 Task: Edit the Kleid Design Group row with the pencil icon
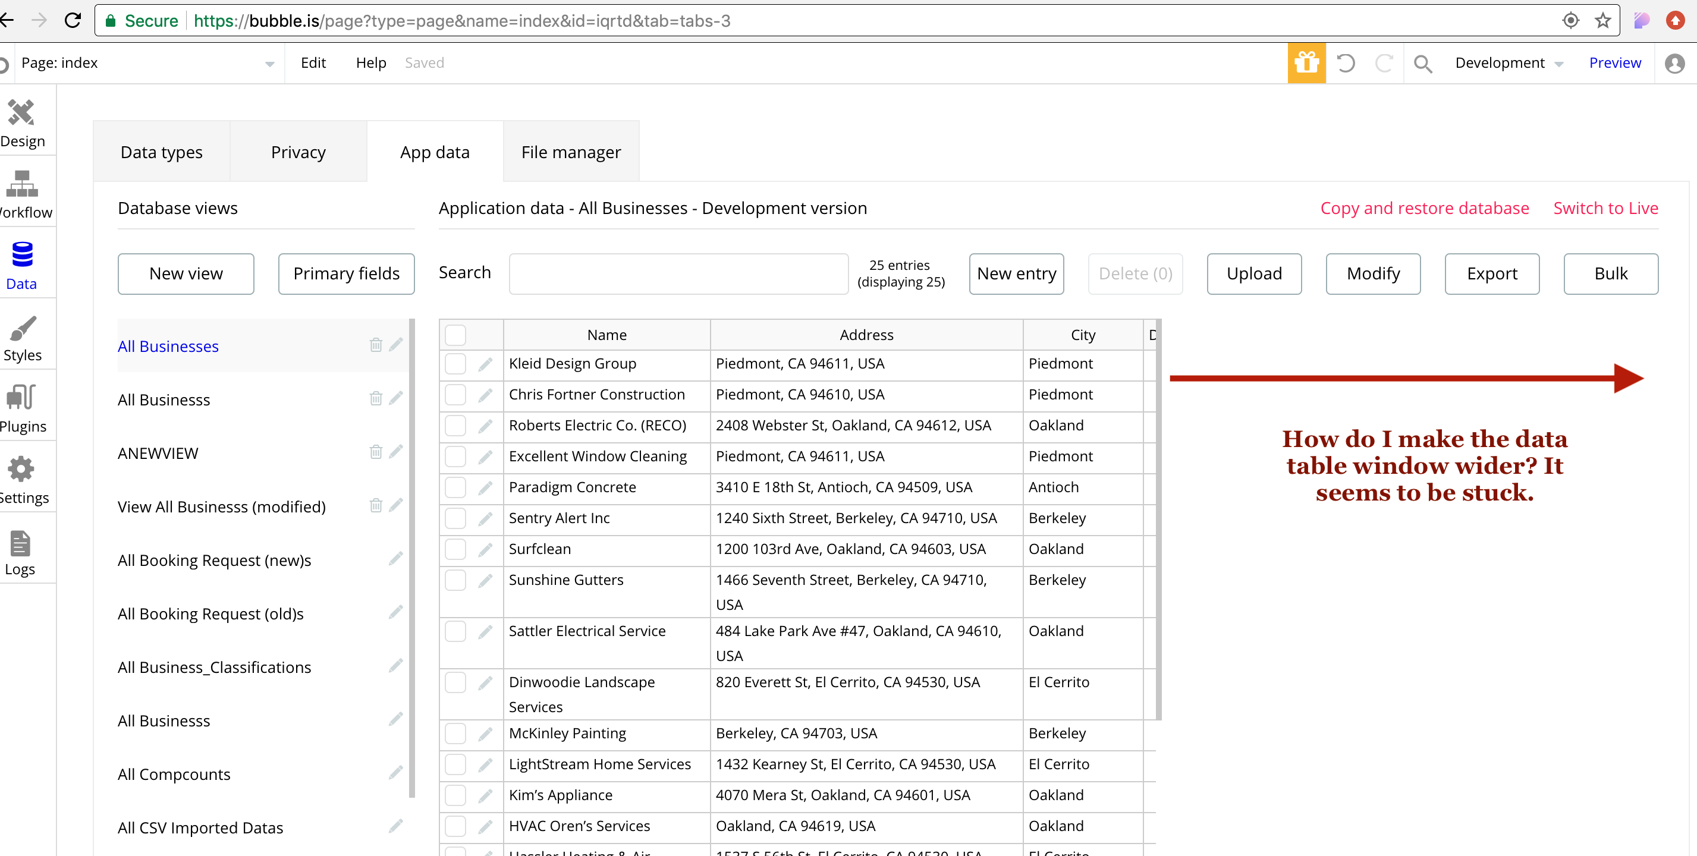(x=486, y=364)
